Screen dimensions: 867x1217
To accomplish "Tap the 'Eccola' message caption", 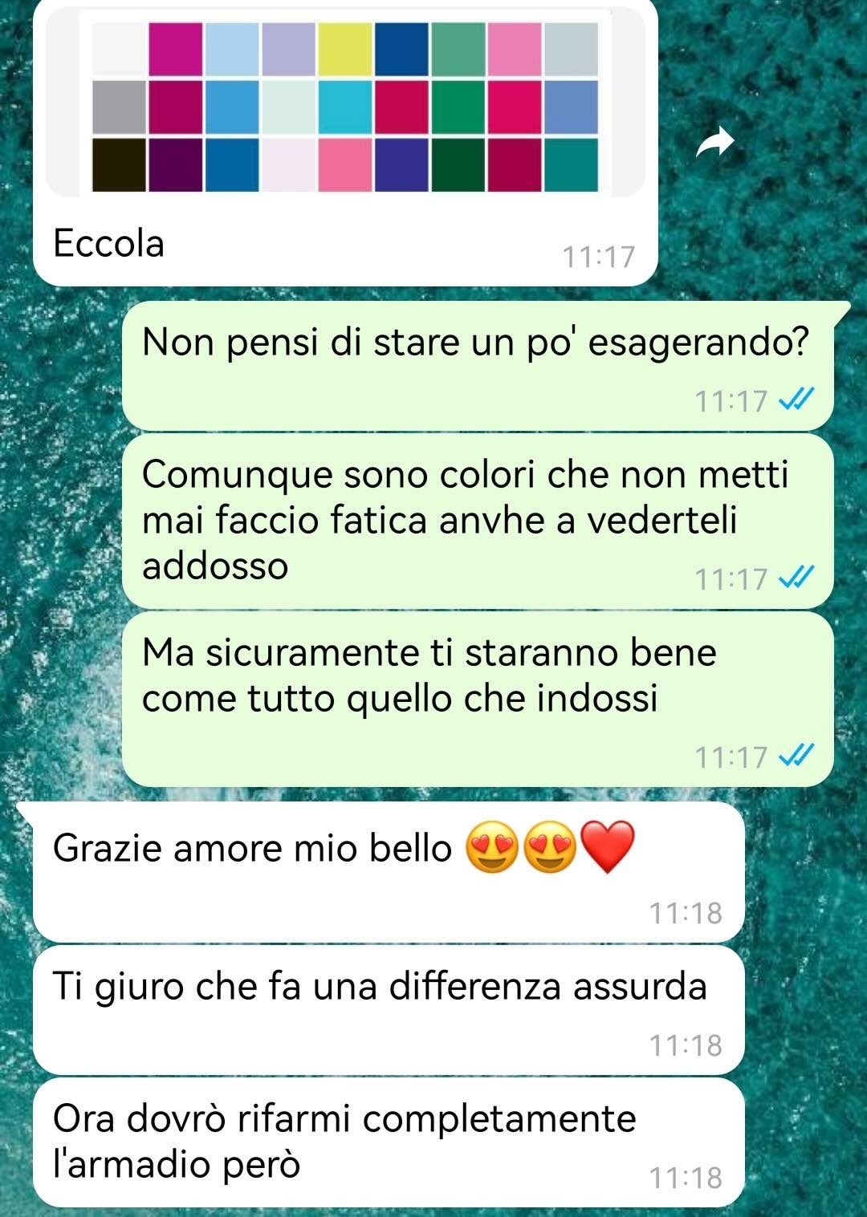I will click(x=108, y=243).
